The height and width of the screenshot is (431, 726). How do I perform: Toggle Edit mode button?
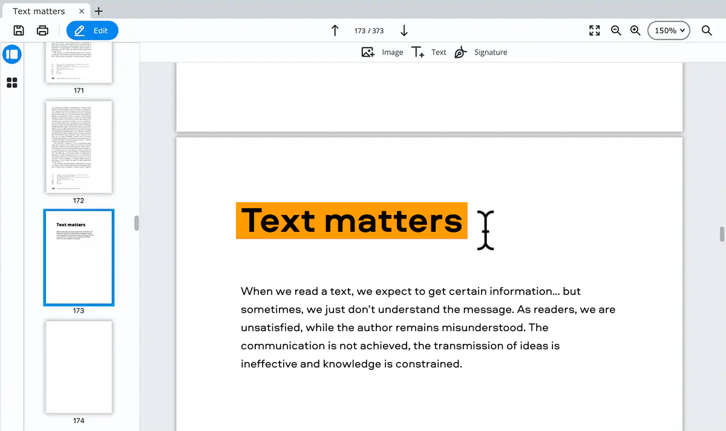(x=92, y=31)
